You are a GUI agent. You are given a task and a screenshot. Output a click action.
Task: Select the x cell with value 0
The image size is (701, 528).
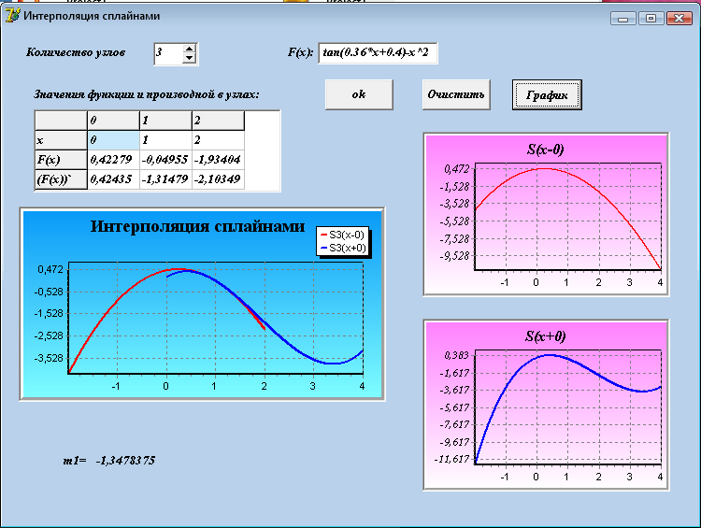click(x=113, y=140)
